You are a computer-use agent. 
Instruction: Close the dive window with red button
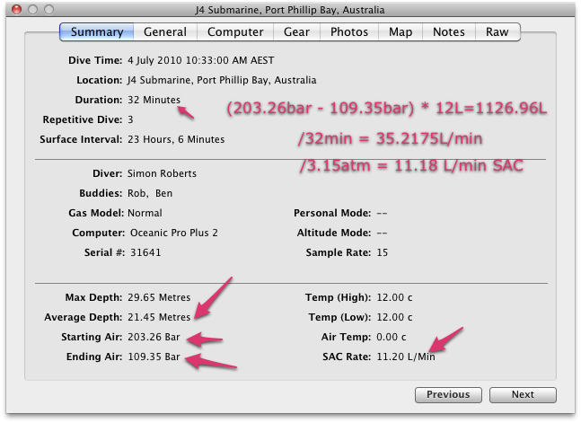coord(14,9)
